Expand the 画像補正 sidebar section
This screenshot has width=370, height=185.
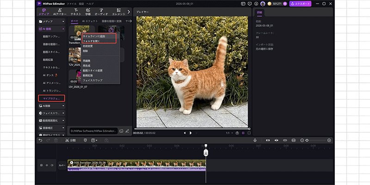[52, 128]
